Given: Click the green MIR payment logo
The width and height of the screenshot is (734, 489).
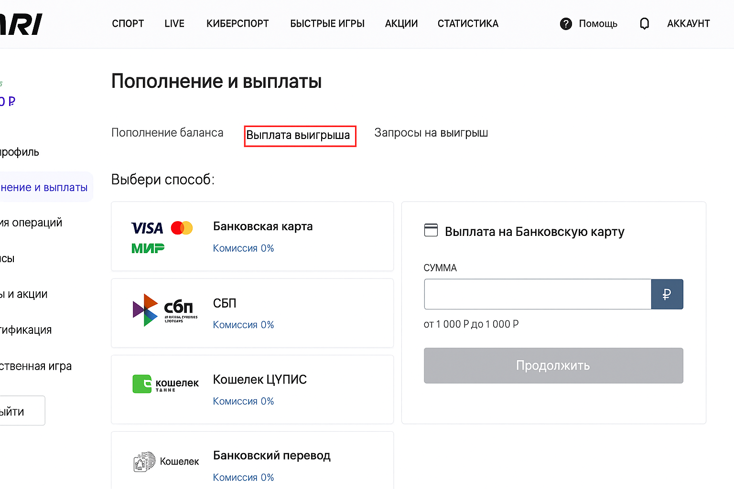Looking at the screenshot, I should pos(148,248).
